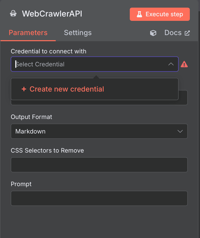Focus the Select Credential combo box
This screenshot has height=238, width=200.
[89, 64]
